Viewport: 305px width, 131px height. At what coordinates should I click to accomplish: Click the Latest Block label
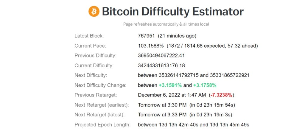(89, 36)
